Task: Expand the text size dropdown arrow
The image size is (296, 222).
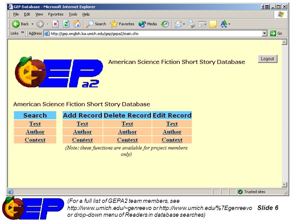Action: click(x=229, y=24)
